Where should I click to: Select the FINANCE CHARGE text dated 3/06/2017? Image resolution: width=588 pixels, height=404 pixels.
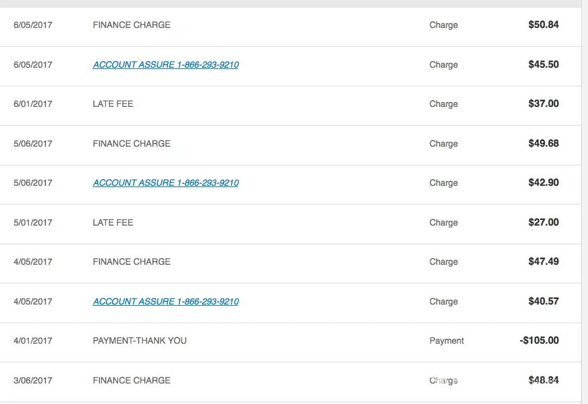[131, 380]
